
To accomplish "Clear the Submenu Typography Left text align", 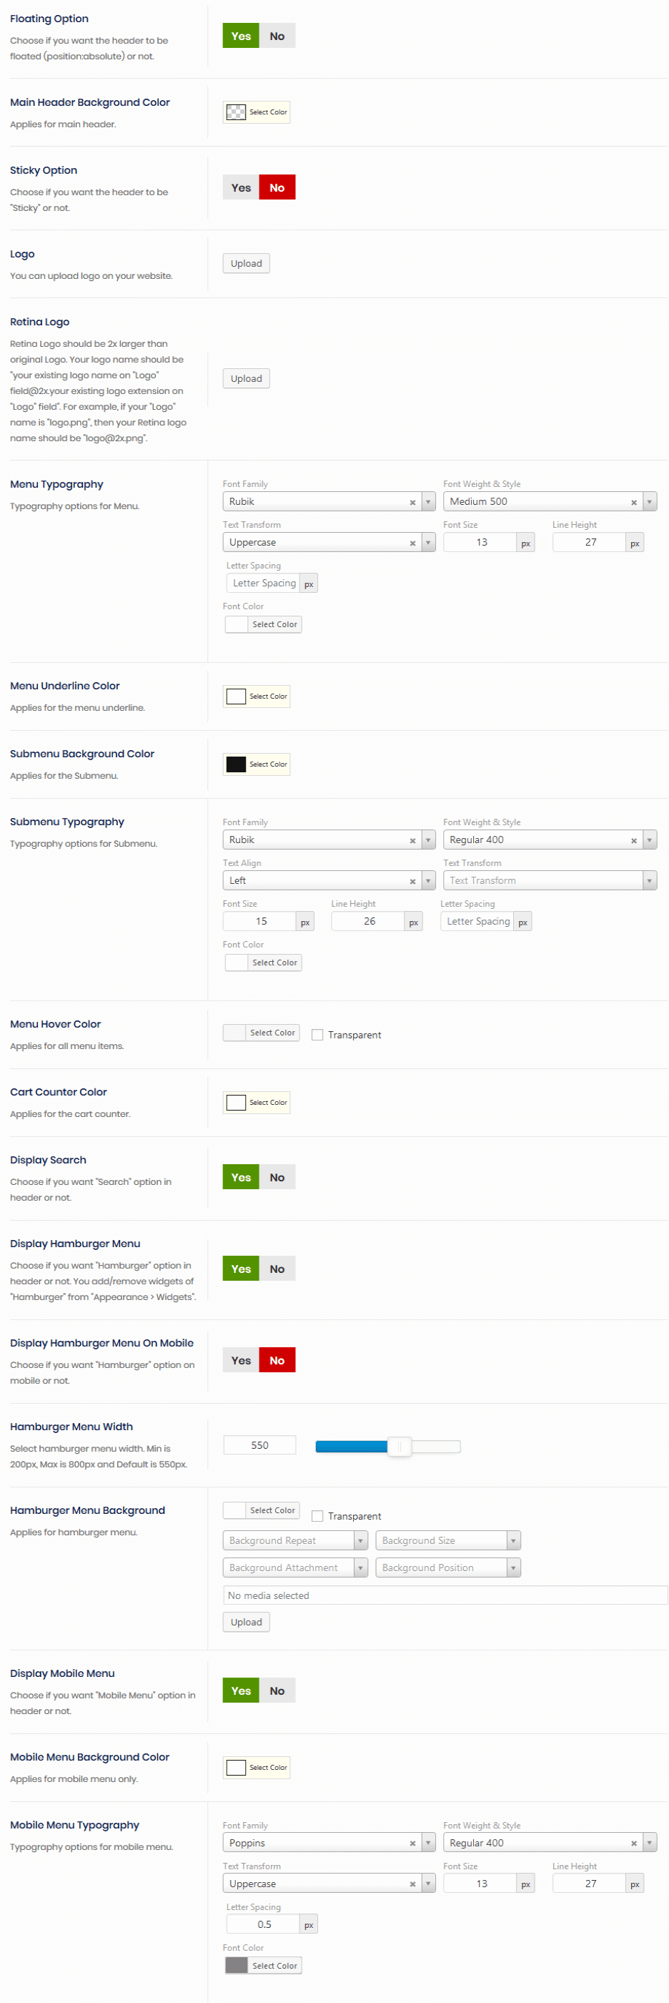I will click(412, 881).
